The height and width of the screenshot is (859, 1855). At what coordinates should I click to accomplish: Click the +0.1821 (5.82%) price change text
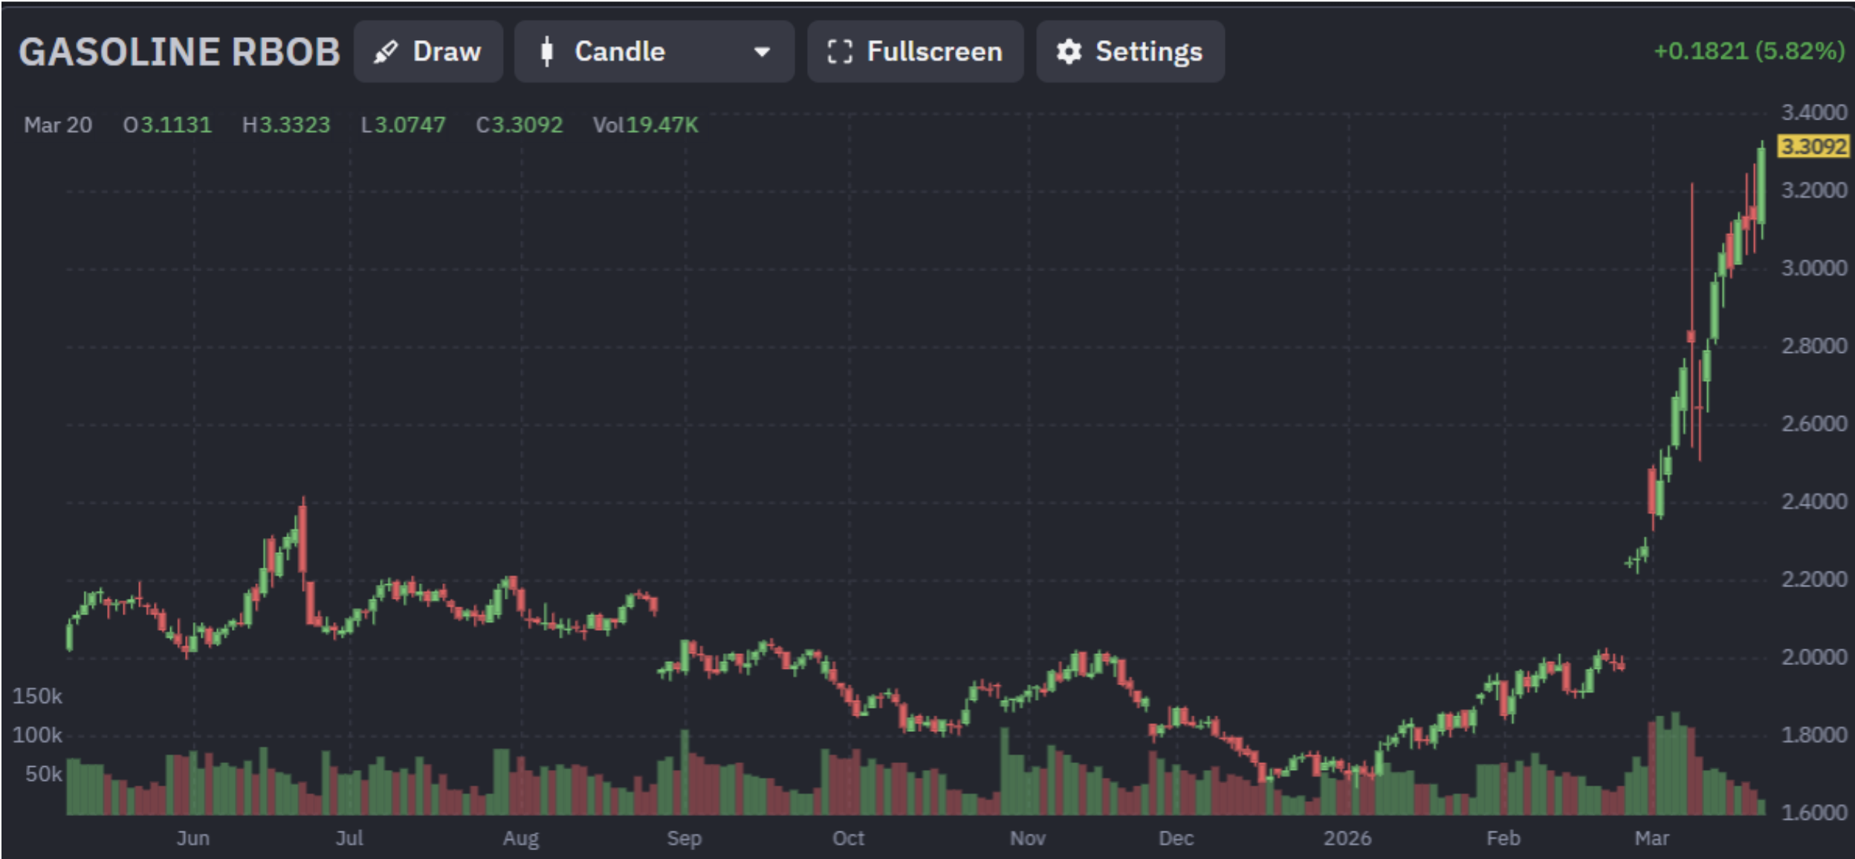coord(1749,51)
